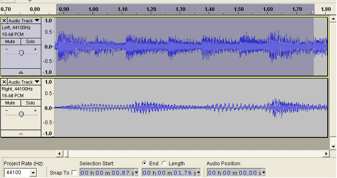Open Right track's Audio Track dropdown menu
The image size is (337, 178).
(24, 82)
